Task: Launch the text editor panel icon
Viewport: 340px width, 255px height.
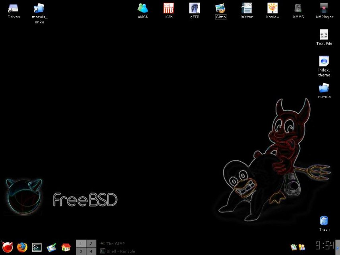Action: pyautogui.click(x=51, y=247)
